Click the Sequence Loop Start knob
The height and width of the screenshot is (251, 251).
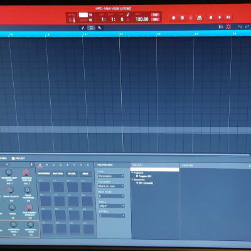9,173
